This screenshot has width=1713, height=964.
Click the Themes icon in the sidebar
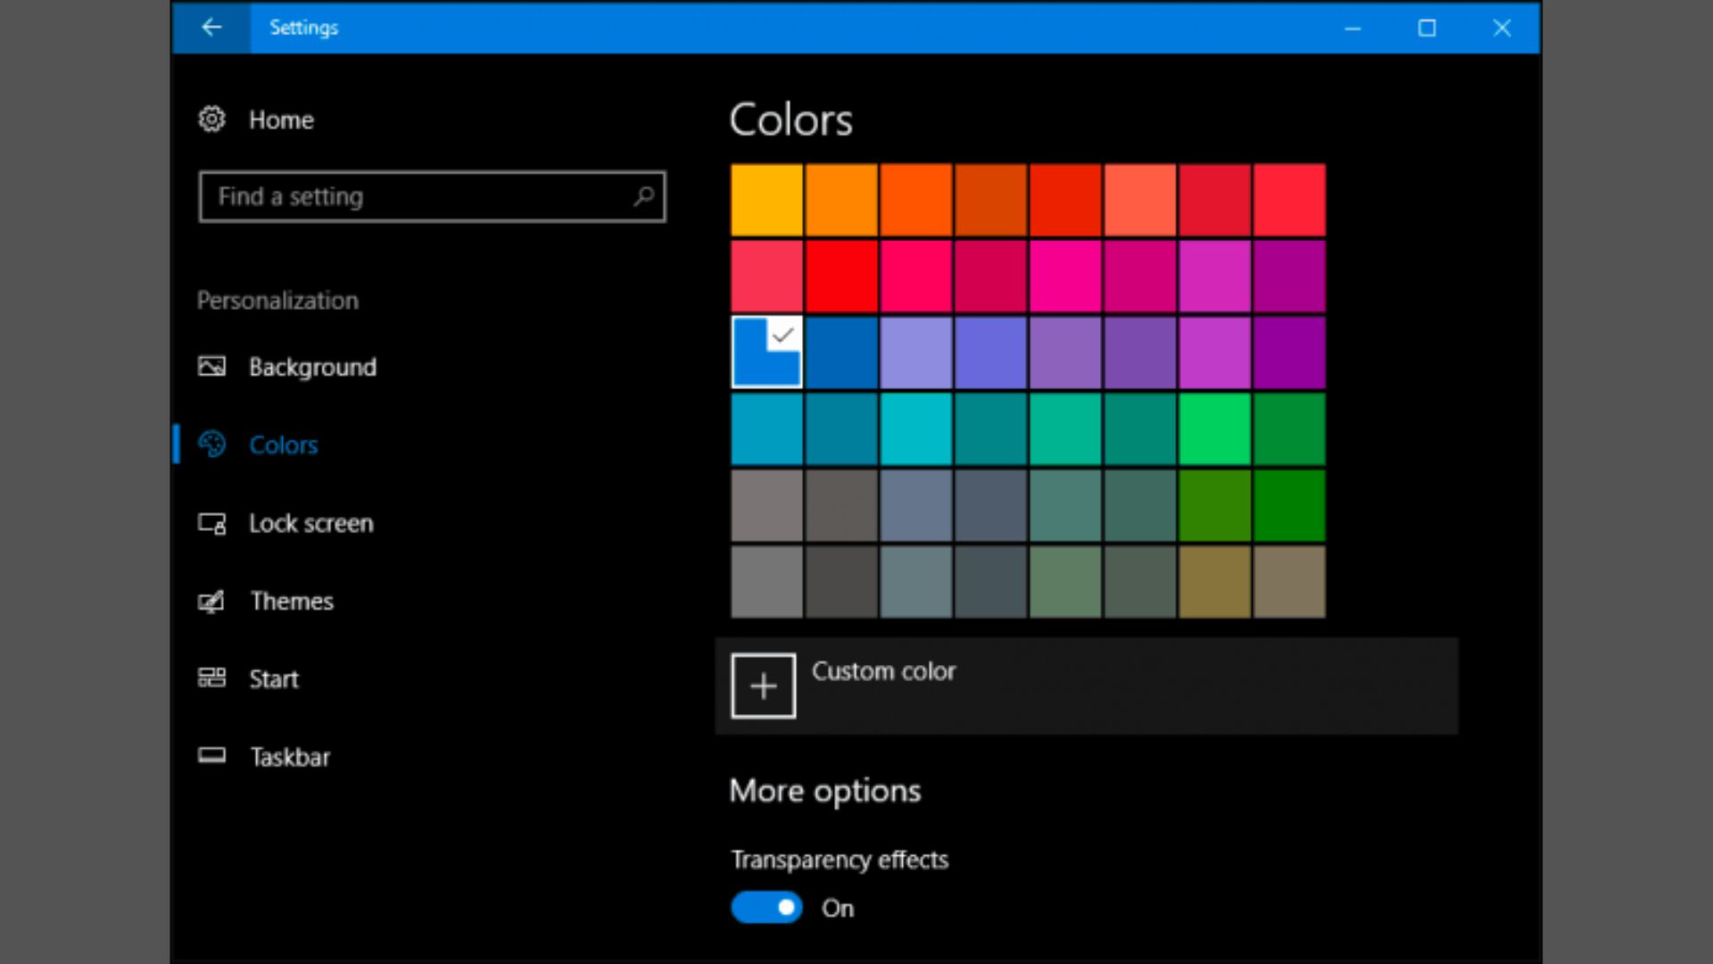[212, 602]
